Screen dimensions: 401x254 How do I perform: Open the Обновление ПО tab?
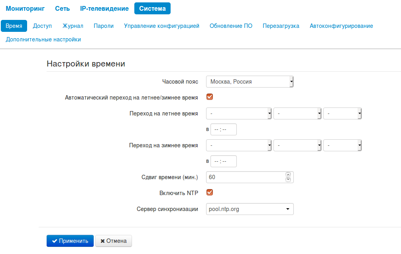pyautogui.click(x=231, y=26)
